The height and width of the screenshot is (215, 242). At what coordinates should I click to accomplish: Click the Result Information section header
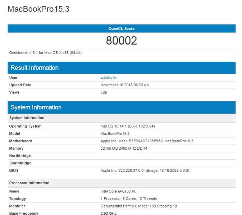point(122,67)
